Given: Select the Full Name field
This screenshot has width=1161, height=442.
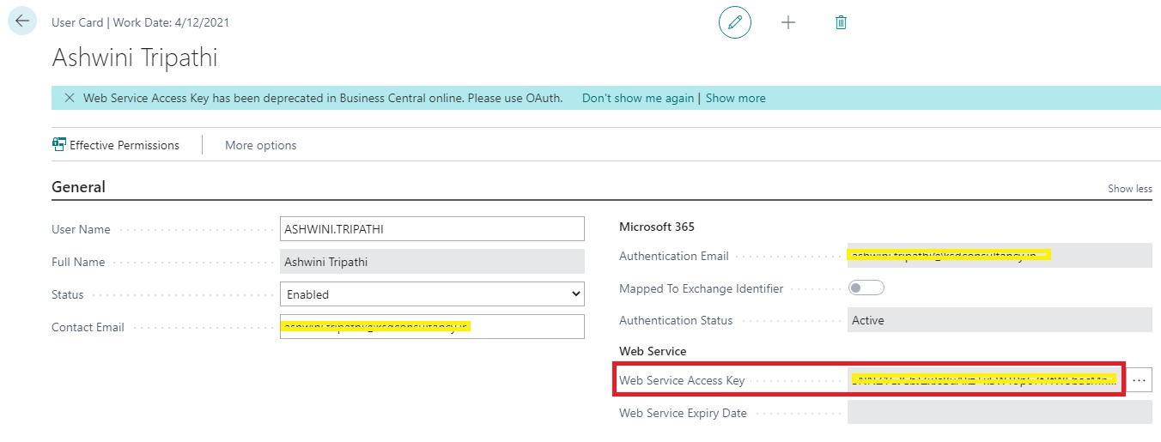Looking at the screenshot, I should (x=432, y=262).
